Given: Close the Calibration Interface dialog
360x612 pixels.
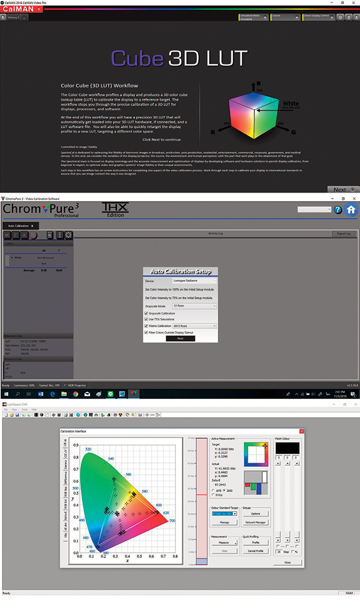Looking at the screenshot, I should (x=301, y=431).
